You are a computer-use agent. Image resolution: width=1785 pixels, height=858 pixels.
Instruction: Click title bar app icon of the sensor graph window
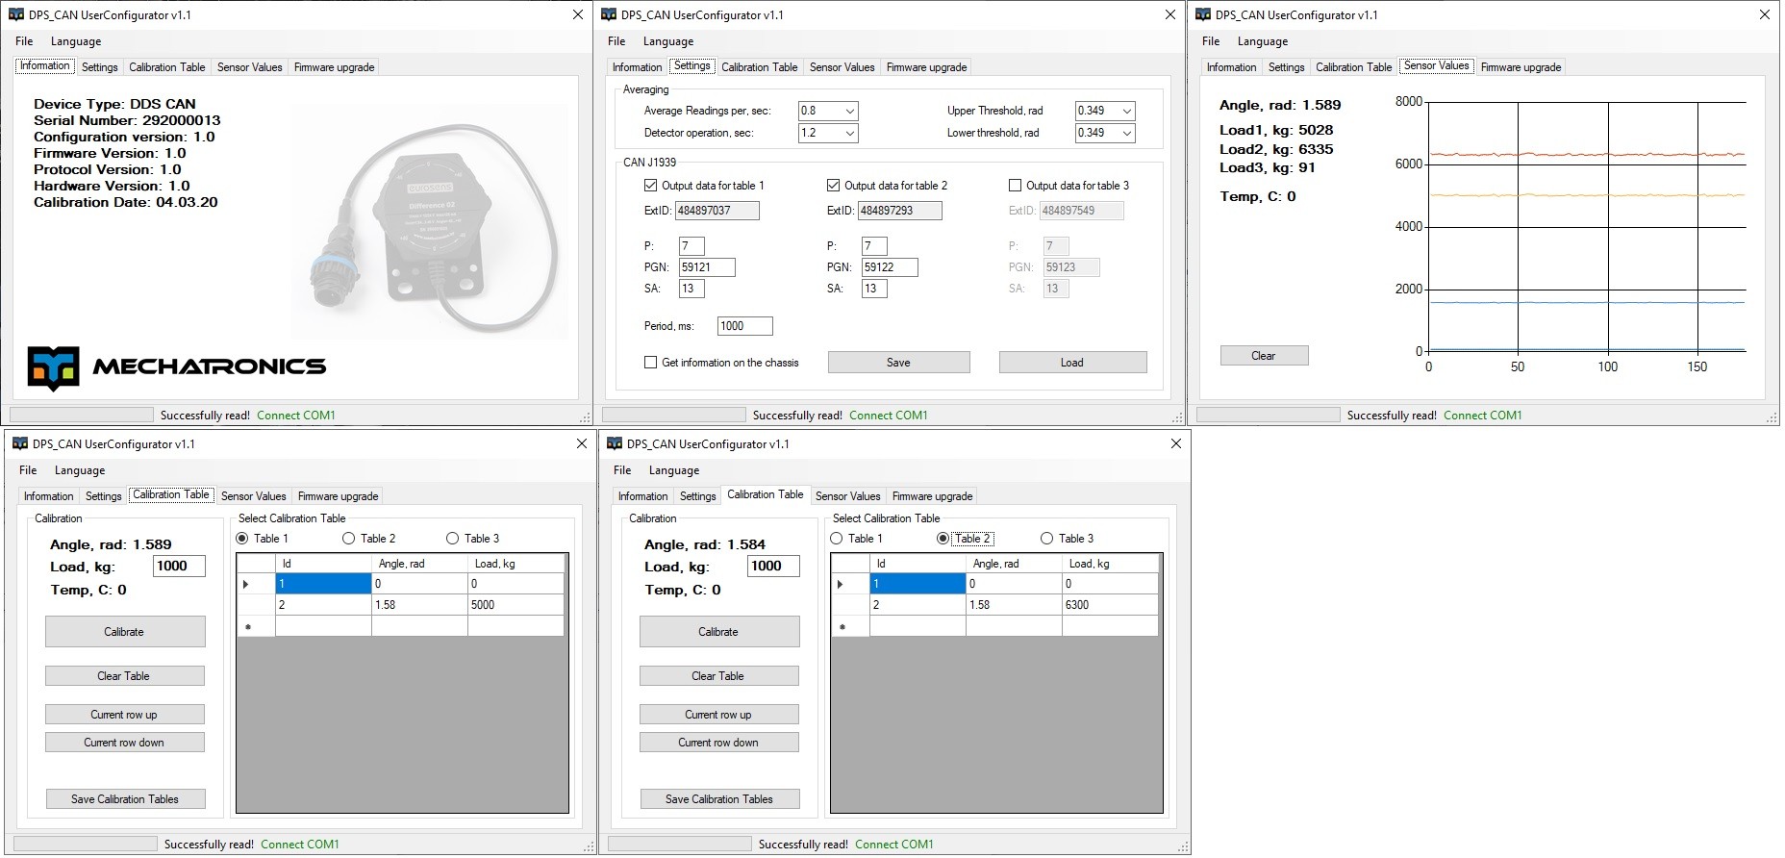coord(1203,14)
